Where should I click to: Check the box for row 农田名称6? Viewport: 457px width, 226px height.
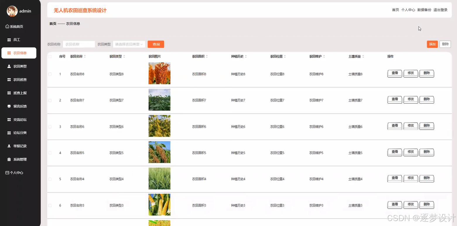click(50, 127)
